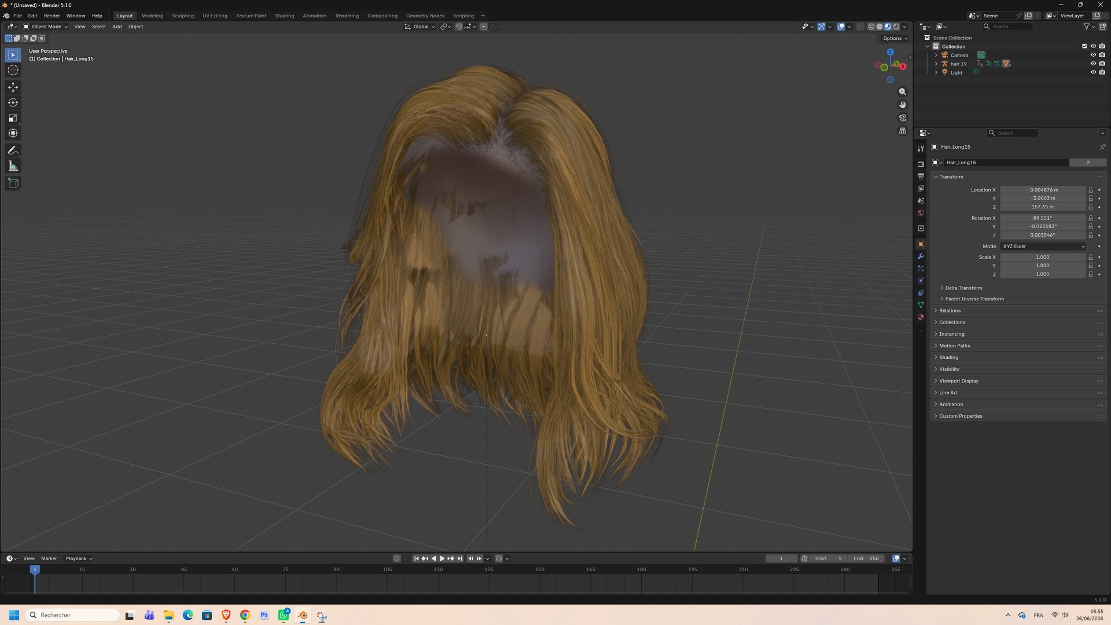
Task: Open the Add menu in viewport header
Action: tap(117, 27)
